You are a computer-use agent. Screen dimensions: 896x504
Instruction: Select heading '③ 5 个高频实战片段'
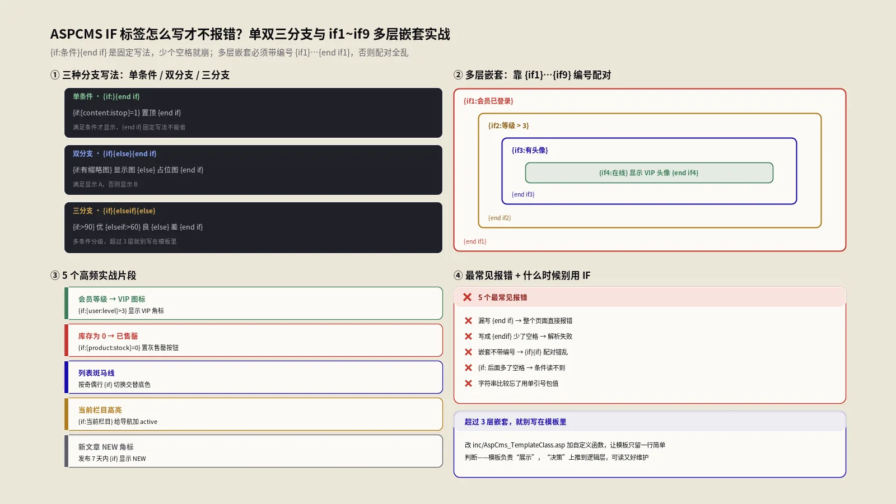pyautogui.click(x=94, y=276)
